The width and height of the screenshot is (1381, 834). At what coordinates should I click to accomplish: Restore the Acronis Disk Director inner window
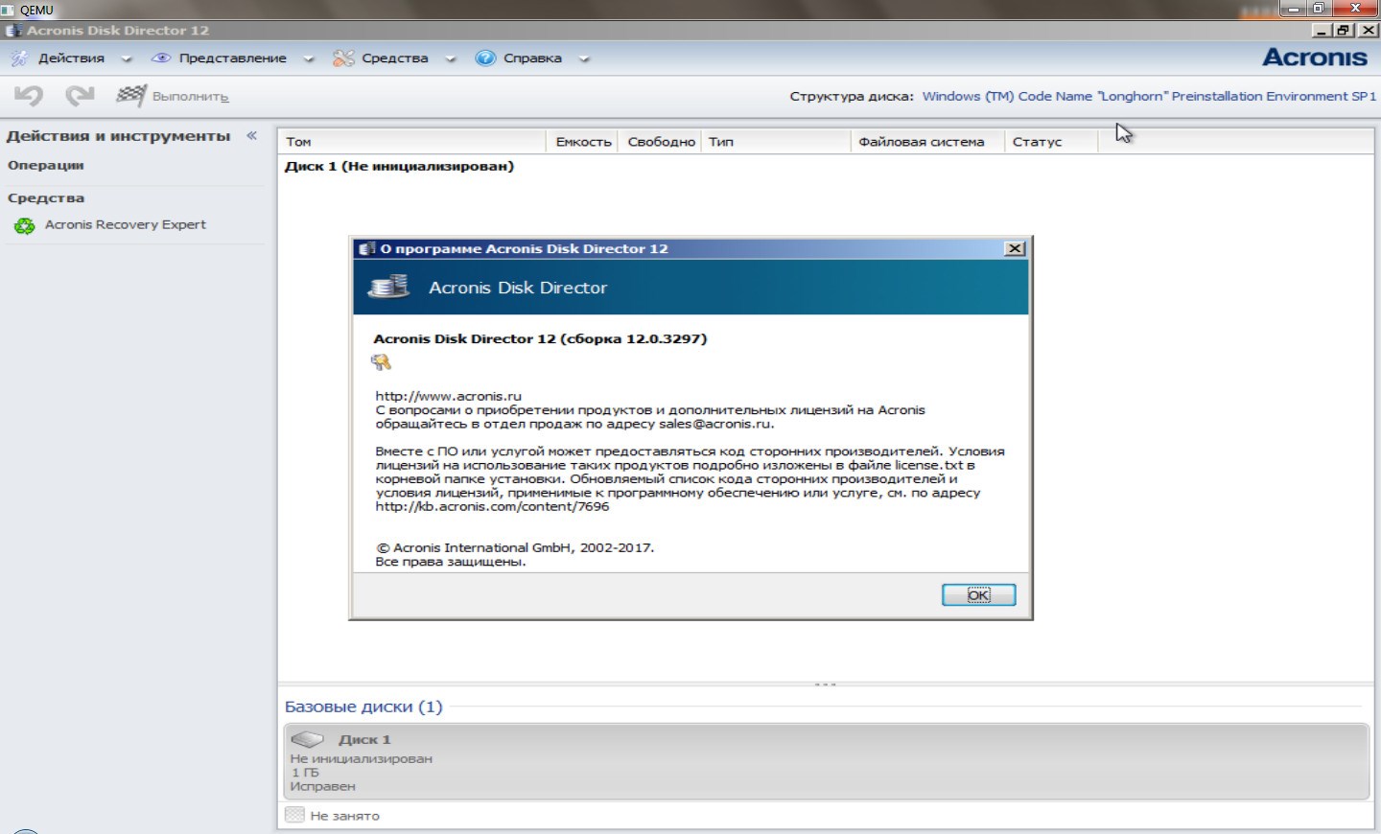click(1344, 30)
